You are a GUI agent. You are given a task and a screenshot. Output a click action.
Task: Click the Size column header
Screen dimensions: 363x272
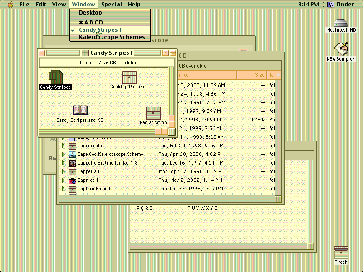click(252, 75)
